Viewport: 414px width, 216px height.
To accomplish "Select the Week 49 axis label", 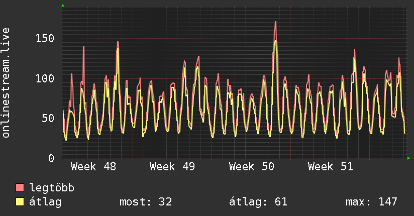I will pos(172,167).
